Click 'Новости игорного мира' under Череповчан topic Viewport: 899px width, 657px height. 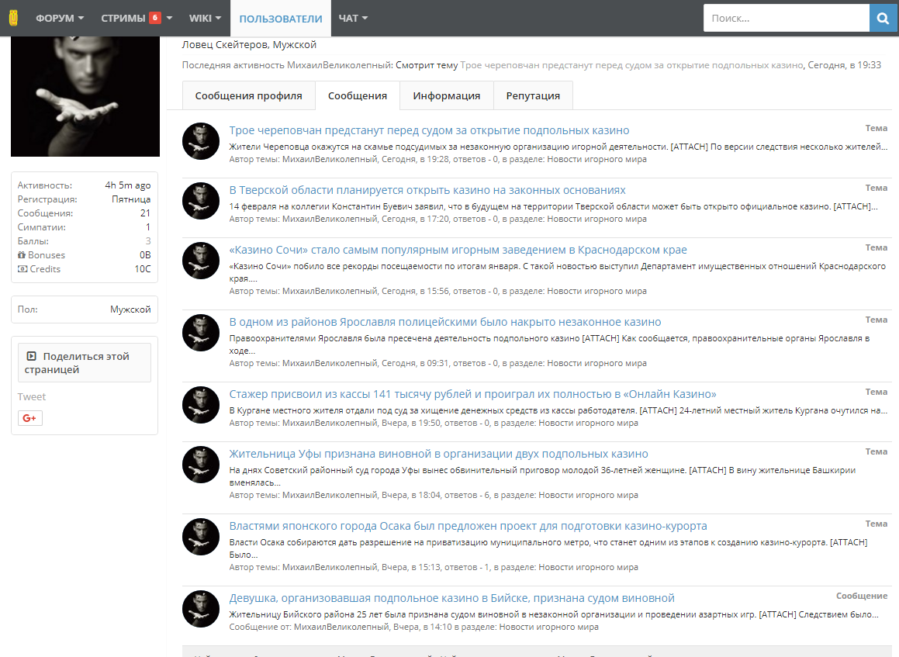click(596, 159)
